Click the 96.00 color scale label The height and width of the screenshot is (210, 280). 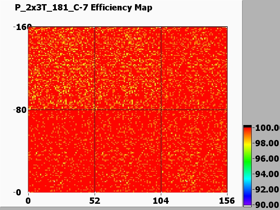coord(267,159)
